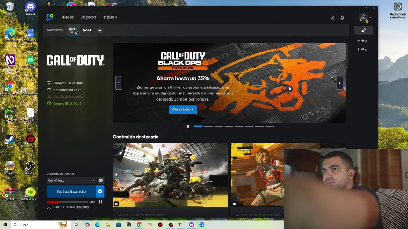The height and width of the screenshot is (229, 408).
Task: Open Steam desktop shortcut
Action: click(x=10, y=141)
